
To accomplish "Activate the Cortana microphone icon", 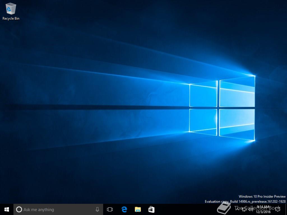I will coord(97,209).
